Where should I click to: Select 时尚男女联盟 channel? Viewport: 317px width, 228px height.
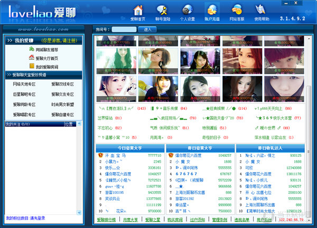coord(62,104)
